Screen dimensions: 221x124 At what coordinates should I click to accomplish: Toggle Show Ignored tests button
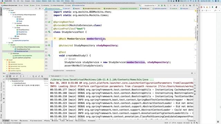[10, 76]
